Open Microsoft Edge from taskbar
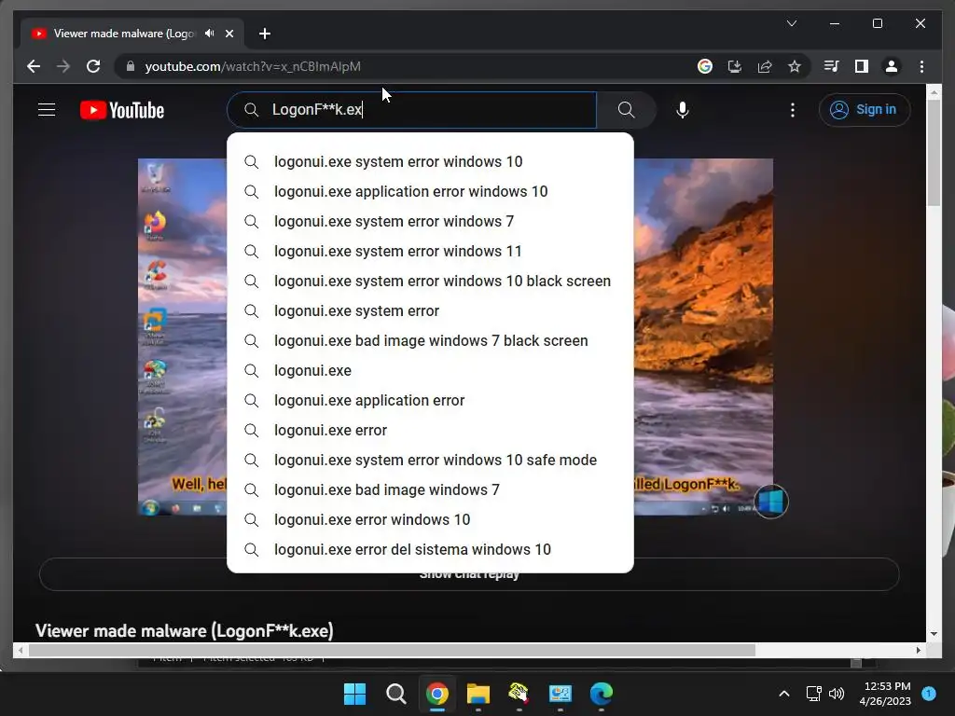The image size is (955, 716). pyautogui.click(x=602, y=694)
